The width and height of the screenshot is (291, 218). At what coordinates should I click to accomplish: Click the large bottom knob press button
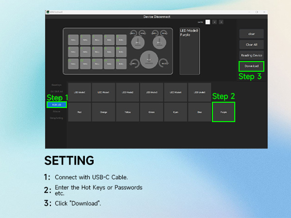point(149,60)
